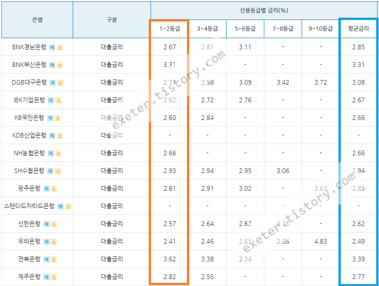Click SH수협은행's 3.06 rate cell
This screenshot has width=379, height=286.
(x=283, y=171)
